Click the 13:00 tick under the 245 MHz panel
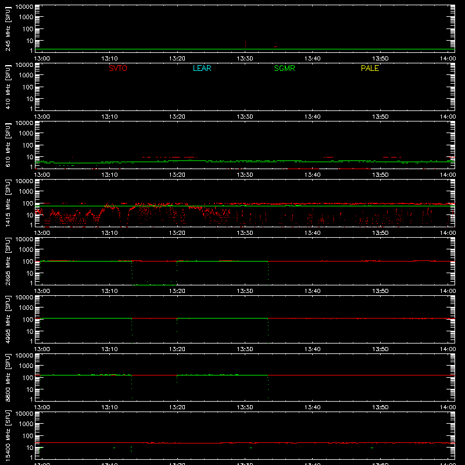465x465 pixels. (42, 59)
